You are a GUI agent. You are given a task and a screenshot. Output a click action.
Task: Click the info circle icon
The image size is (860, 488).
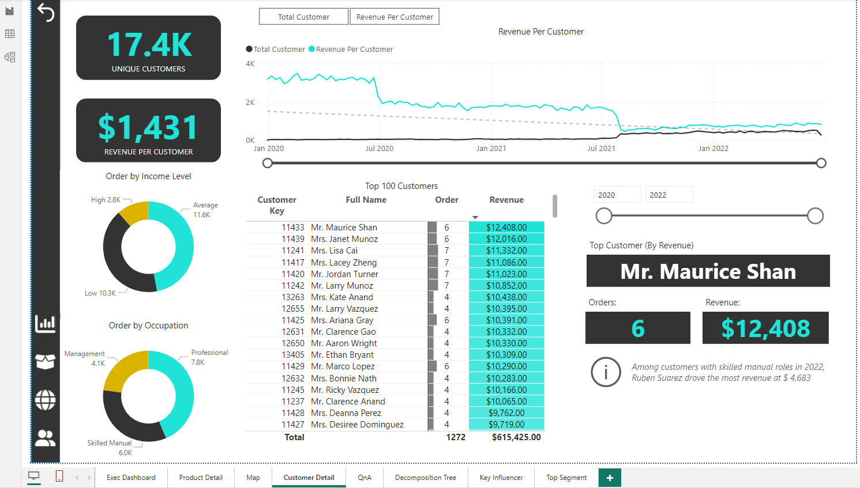tap(606, 372)
